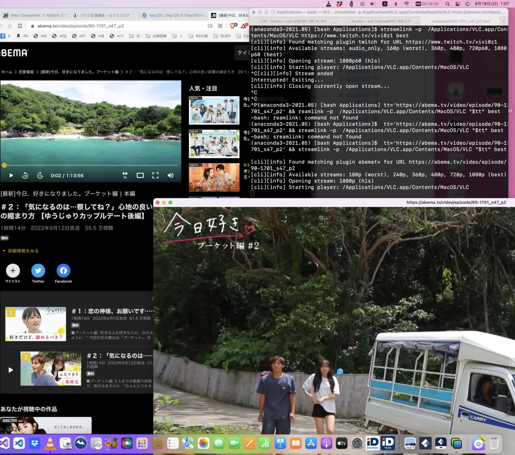Open Launchpad from Dock
This screenshot has width=515, height=455.
(x=142, y=443)
